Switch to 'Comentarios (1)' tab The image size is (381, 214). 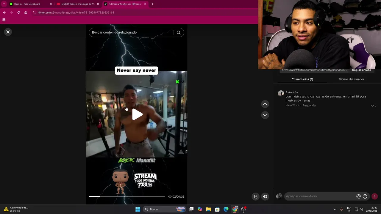(302, 79)
